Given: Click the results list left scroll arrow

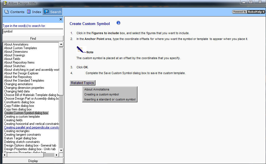Looking at the screenshot, I should (x=5, y=155).
